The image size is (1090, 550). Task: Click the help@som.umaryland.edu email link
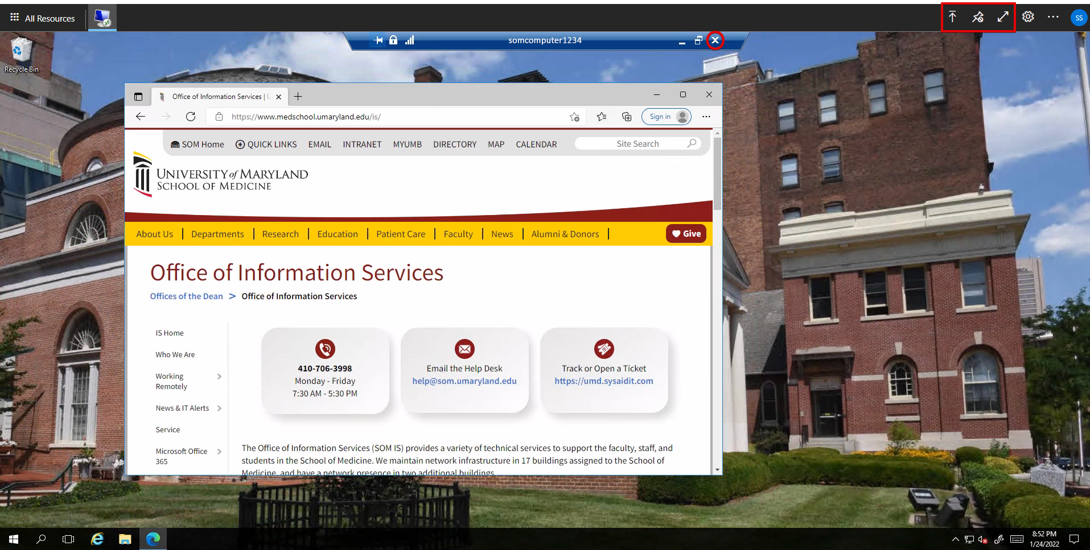coord(464,381)
